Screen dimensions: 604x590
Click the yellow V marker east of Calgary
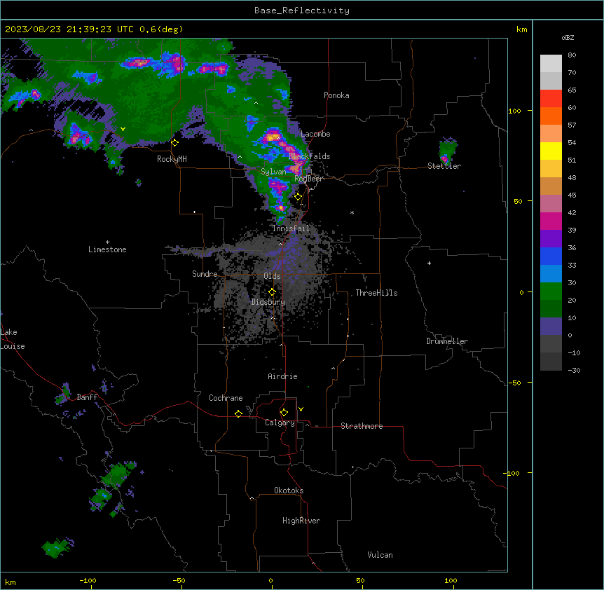coord(301,409)
